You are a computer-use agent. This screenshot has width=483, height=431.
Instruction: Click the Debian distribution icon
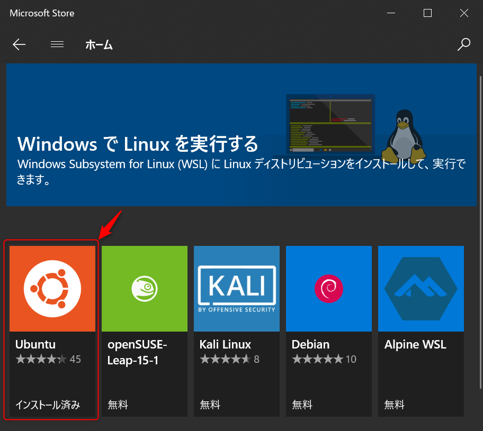(x=328, y=288)
